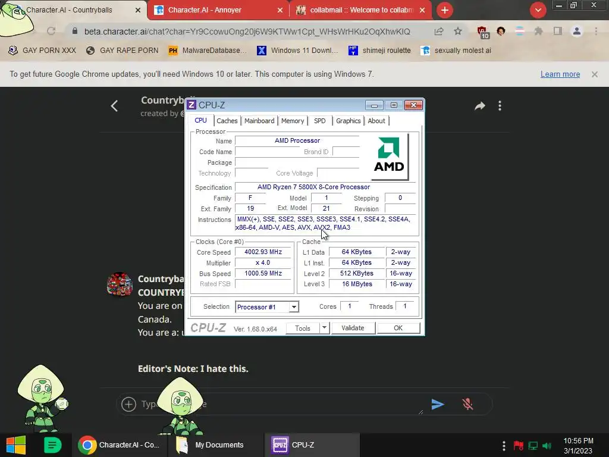Open Chrome's three-dot menu
609x457 pixels.
click(596, 31)
